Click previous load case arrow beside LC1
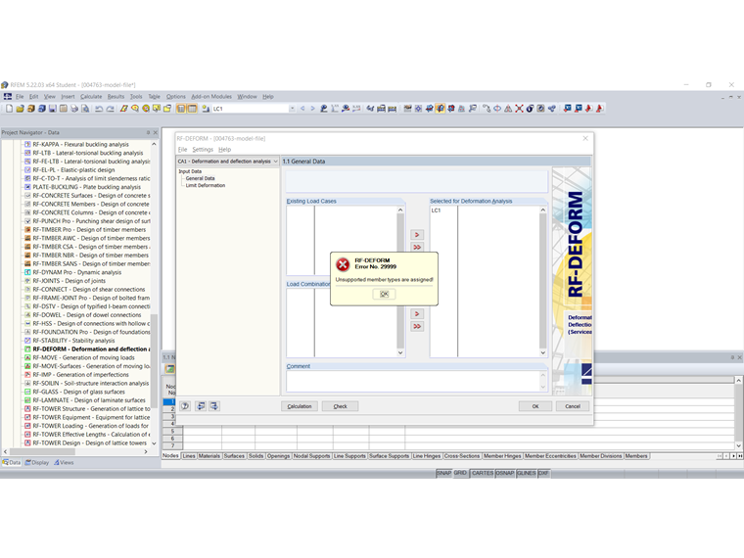Screen dimensions: 744x558 click(x=302, y=109)
